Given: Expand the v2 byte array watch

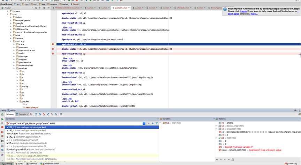Looking at the screenshot, I should 216,126.
